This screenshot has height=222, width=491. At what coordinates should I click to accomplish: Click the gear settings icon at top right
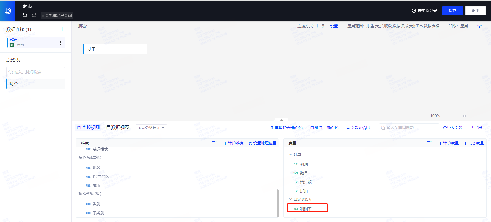click(x=479, y=26)
